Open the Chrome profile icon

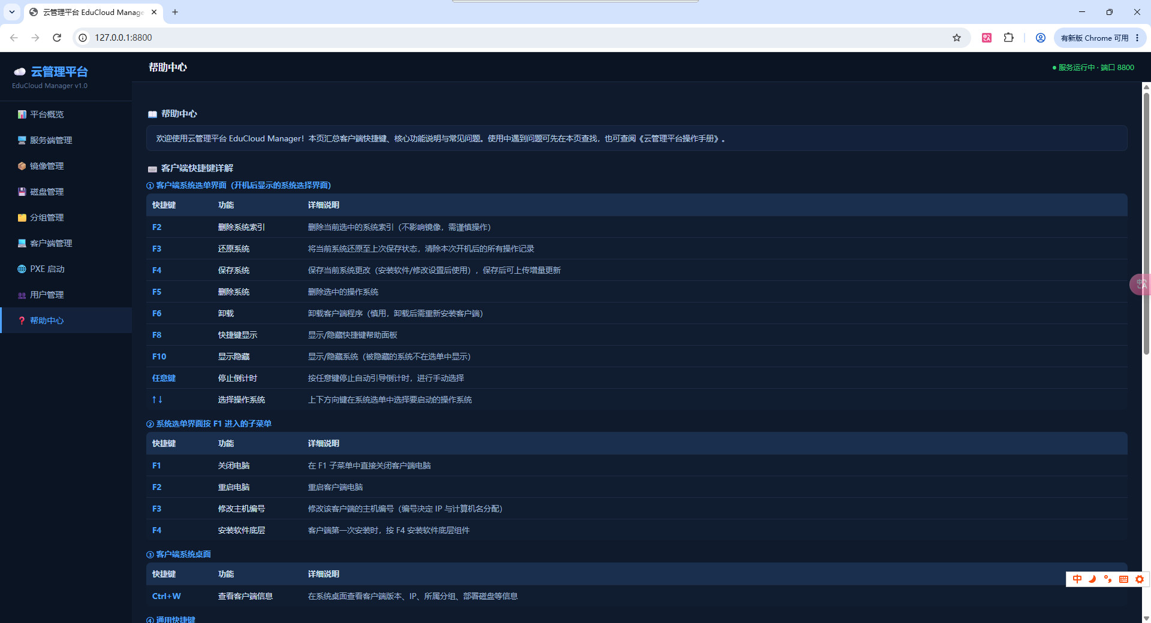[1041, 38]
